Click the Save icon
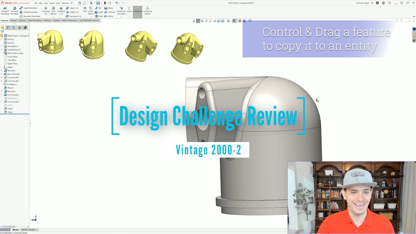 tap(98, 3)
